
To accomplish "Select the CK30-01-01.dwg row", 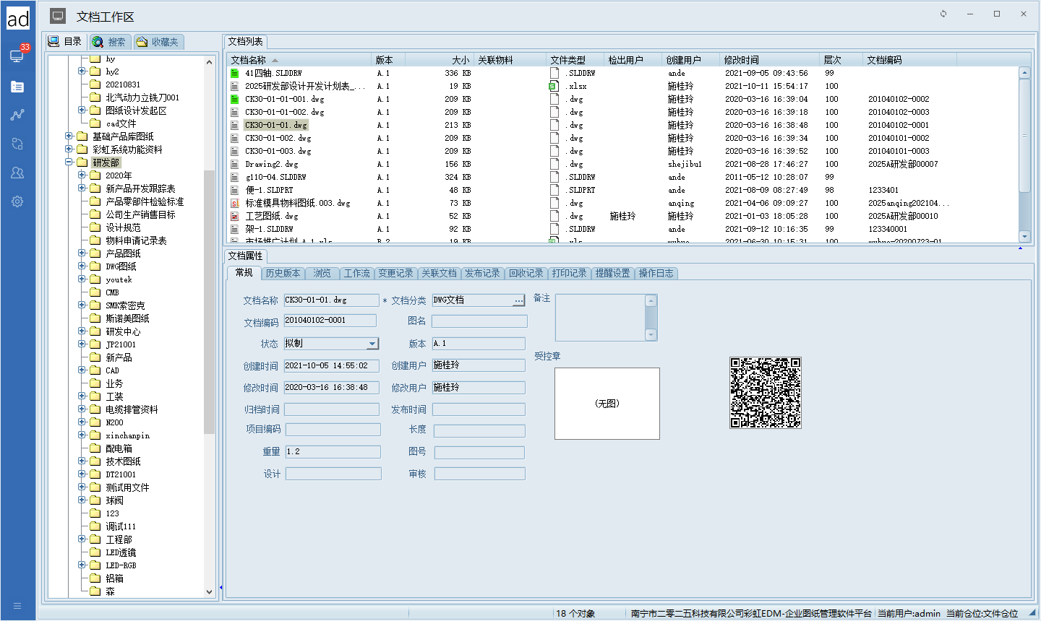I will tap(622, 125).
